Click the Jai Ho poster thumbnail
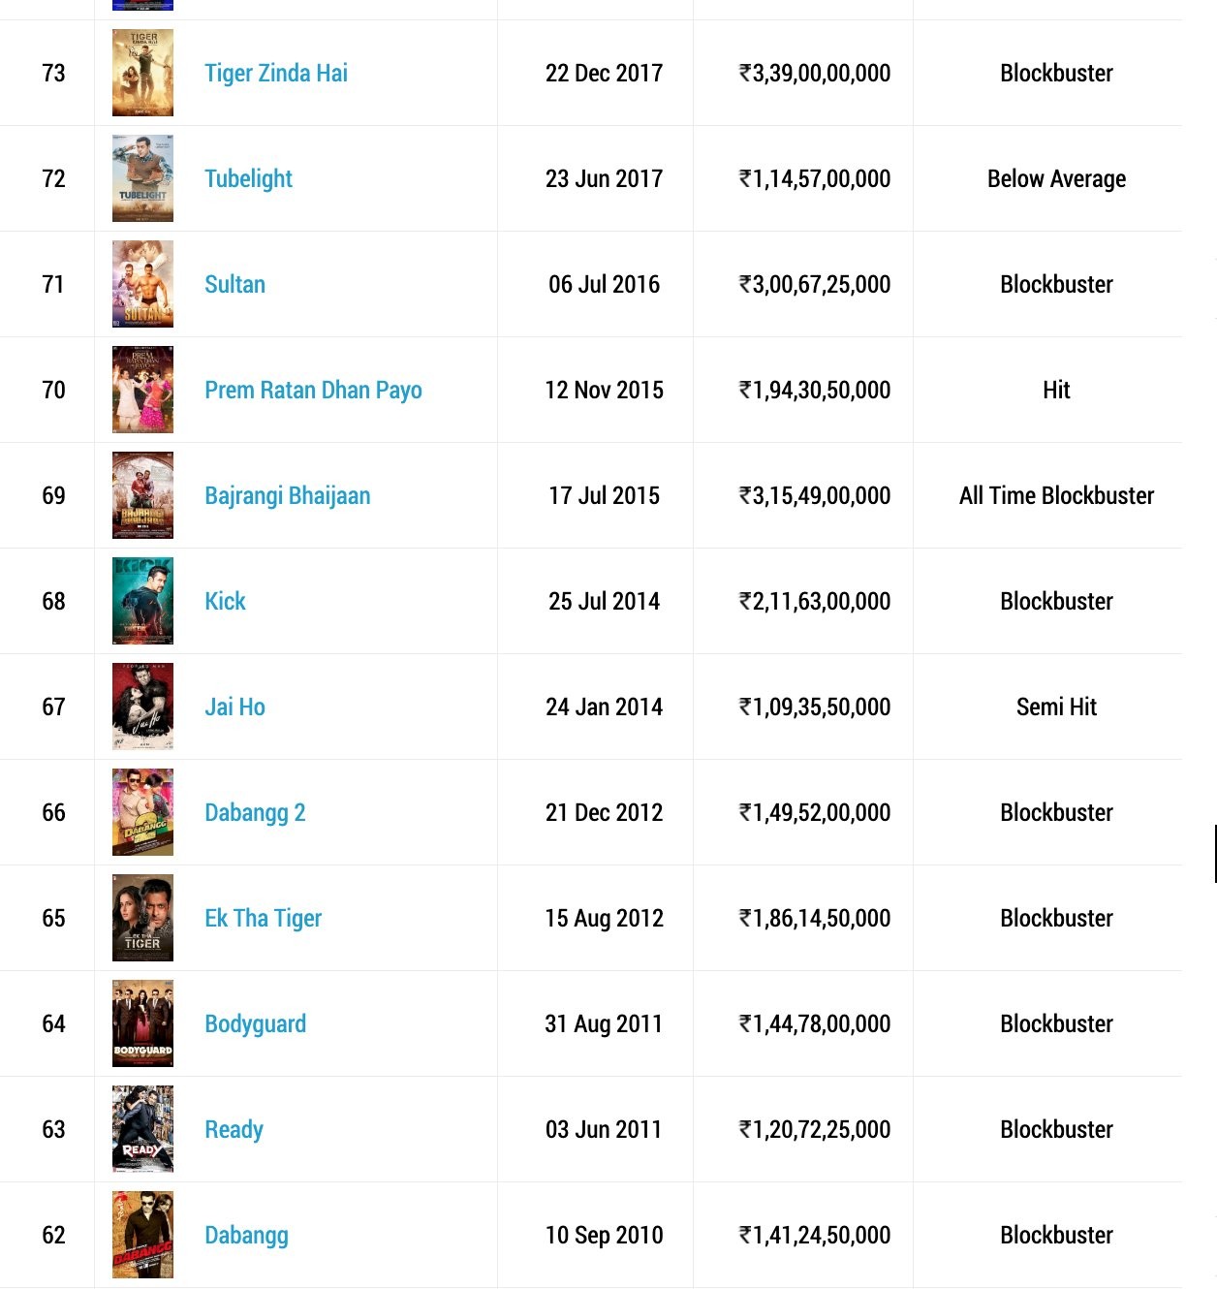The image size is (1217, 1289). [142, 707]
